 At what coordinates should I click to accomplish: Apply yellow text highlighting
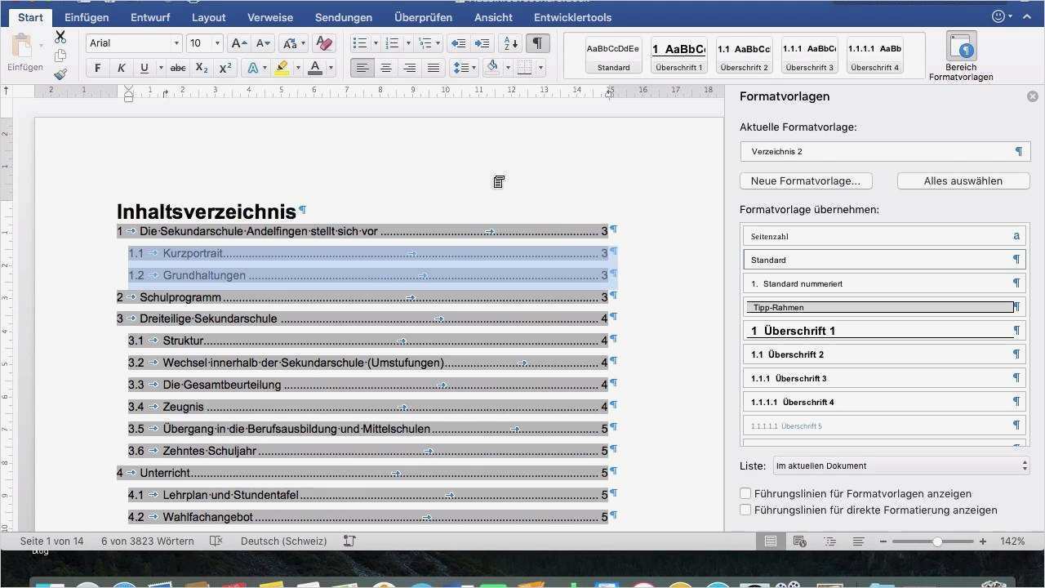click(x=281, y=69)
